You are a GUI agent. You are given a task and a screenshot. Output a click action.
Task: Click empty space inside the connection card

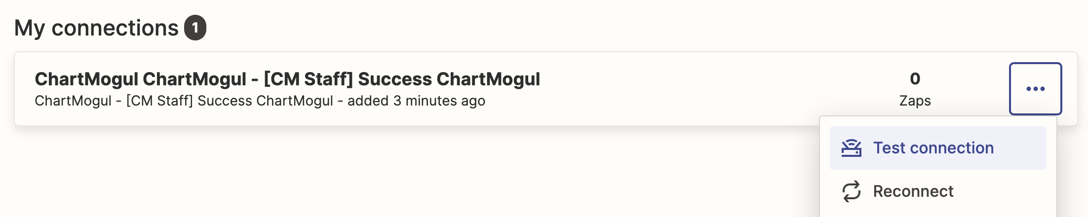(x=691, y=89)
